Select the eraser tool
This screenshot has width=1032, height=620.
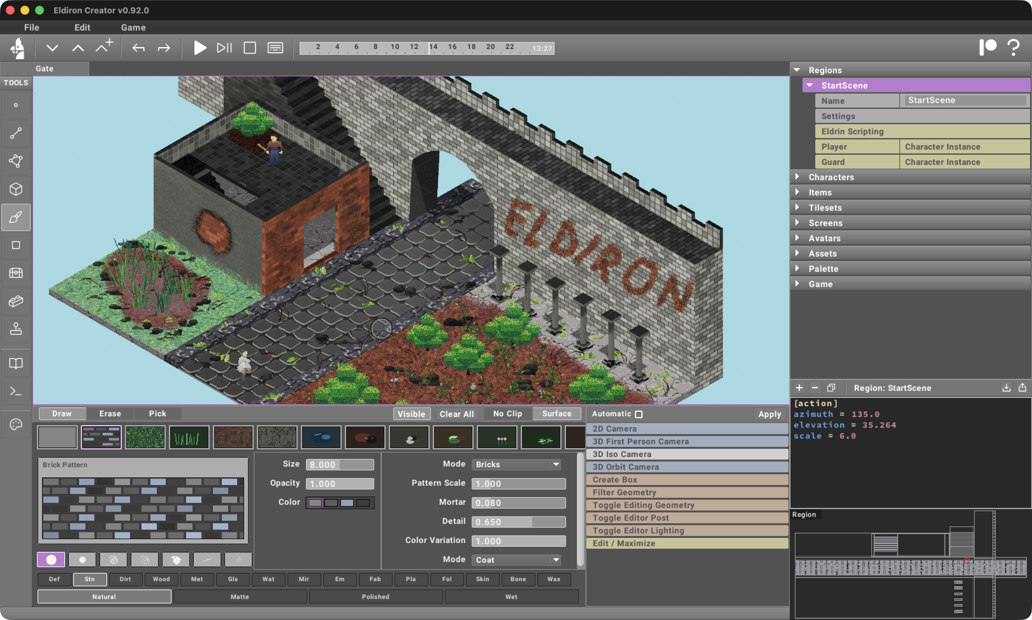pyautogui.click(x=16, y=301)
